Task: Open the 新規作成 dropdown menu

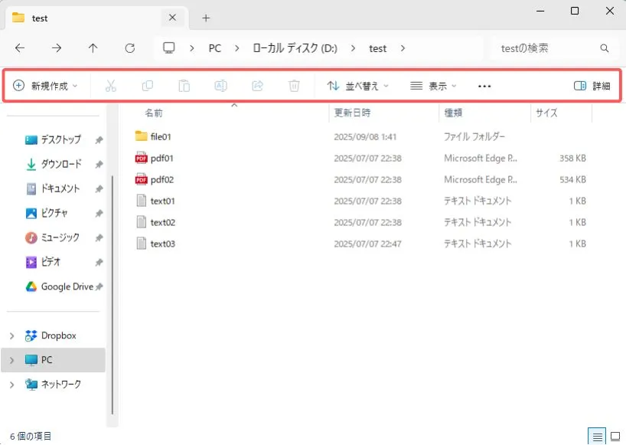Action: coord(46,86)
